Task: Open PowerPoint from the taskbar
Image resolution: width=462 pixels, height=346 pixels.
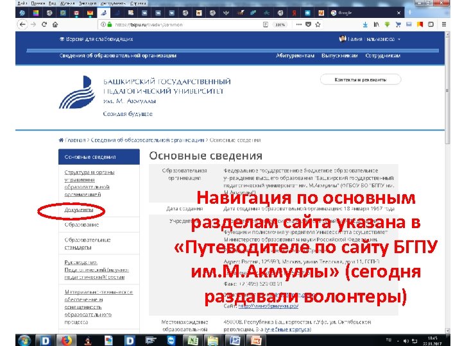Action: (x=256, y=340)
